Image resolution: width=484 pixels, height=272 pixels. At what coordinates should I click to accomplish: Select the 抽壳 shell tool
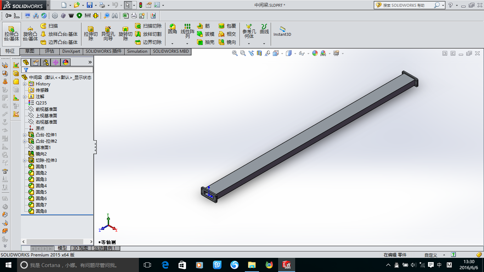(x=206, y=42)
